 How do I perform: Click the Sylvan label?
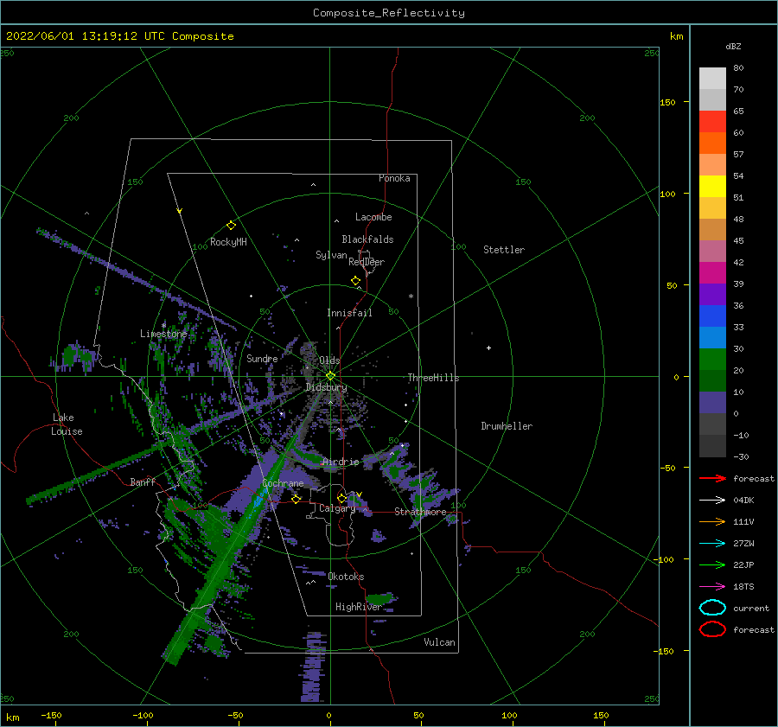(x=331, y=255)
